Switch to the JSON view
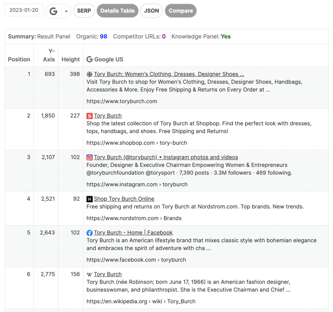The height and width of the screenshot is (312, 333). (151, 11)
